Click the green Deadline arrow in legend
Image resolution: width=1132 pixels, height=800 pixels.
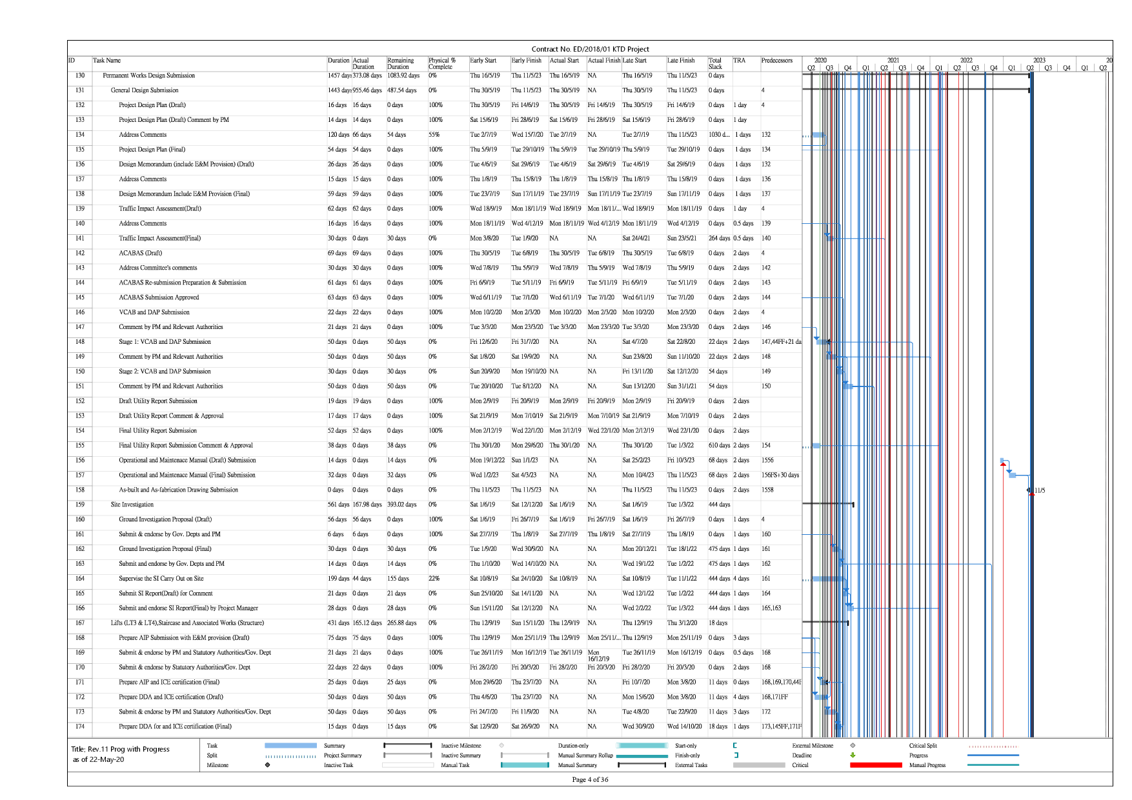pyautogui.click(x=853, y=755)
